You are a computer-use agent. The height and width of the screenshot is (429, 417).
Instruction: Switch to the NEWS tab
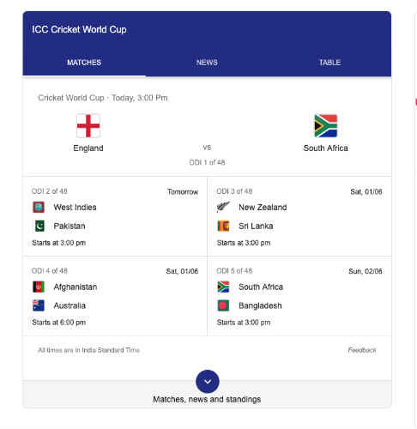[207, 63]
